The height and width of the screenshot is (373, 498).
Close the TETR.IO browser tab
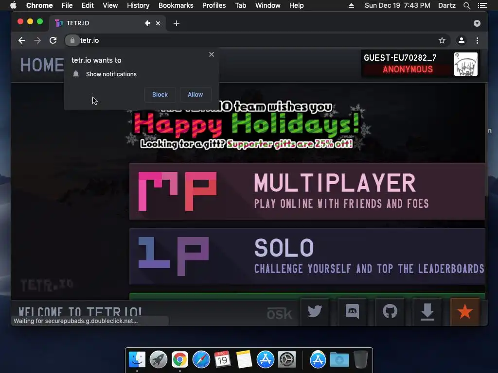tap(158, 23)
